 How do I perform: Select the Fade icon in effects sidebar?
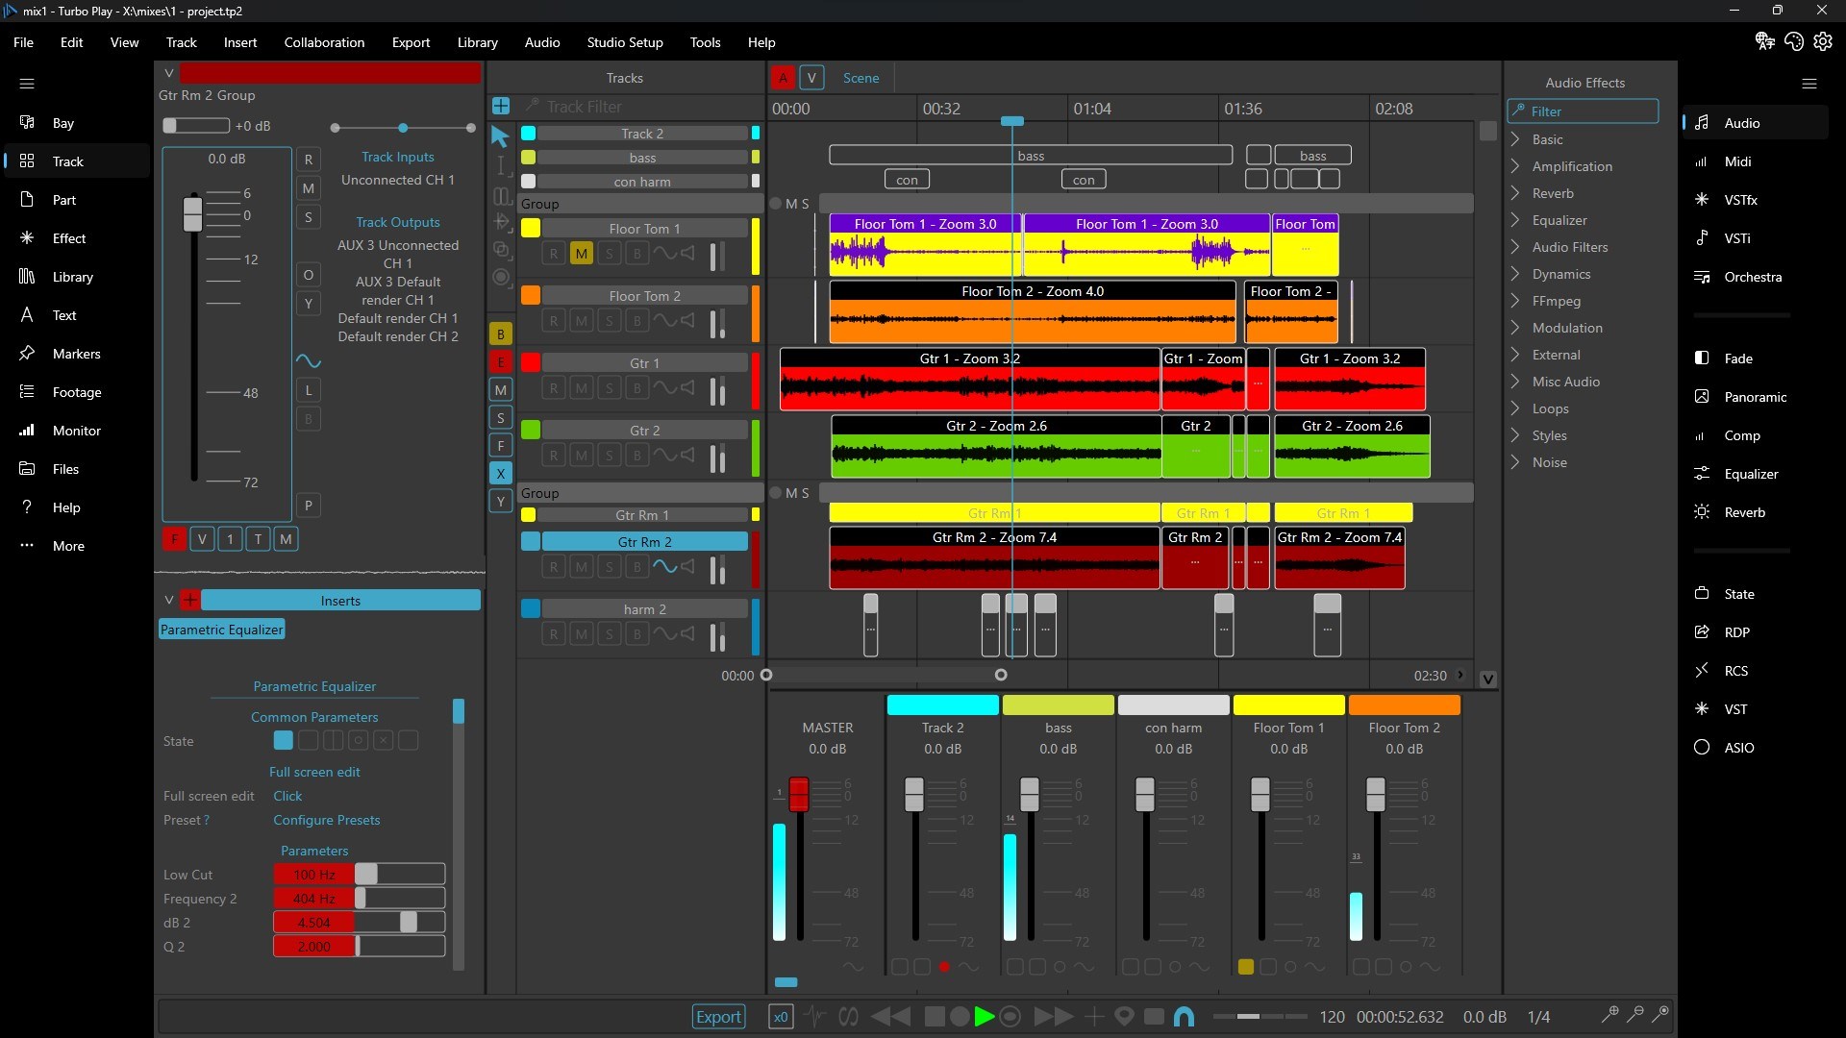[1700, 358]
